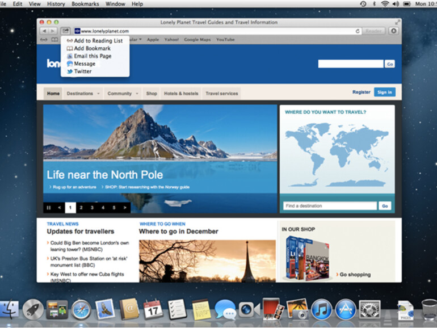
Task: Open Calendar icon showing 17
Action: (x=153, y=309)
